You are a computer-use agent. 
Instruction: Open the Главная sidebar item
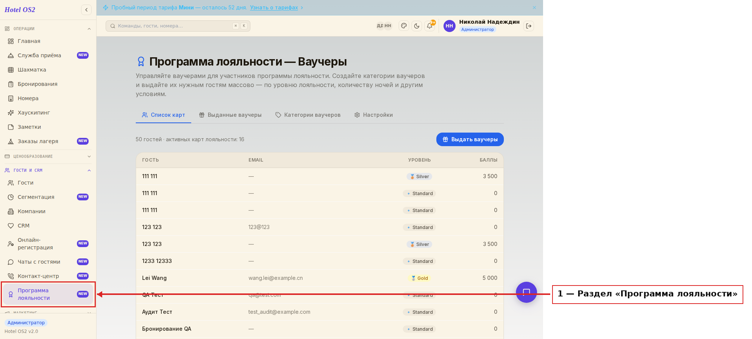48,41
